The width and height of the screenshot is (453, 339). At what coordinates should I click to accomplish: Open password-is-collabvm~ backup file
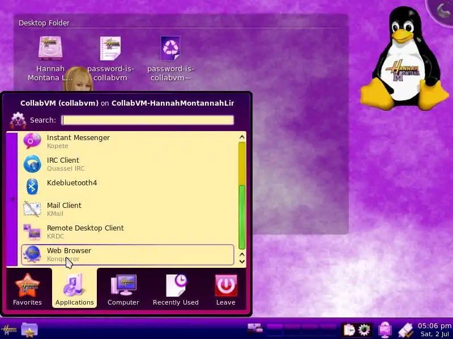(170, 59)
